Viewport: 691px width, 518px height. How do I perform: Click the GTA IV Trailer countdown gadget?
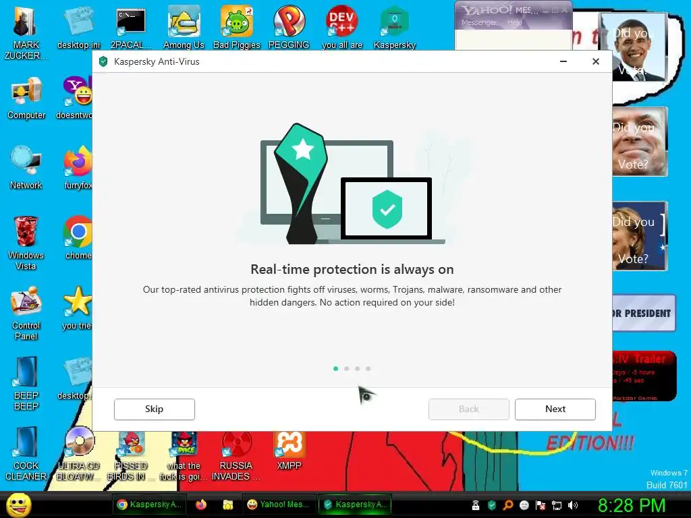coord(644,376)
